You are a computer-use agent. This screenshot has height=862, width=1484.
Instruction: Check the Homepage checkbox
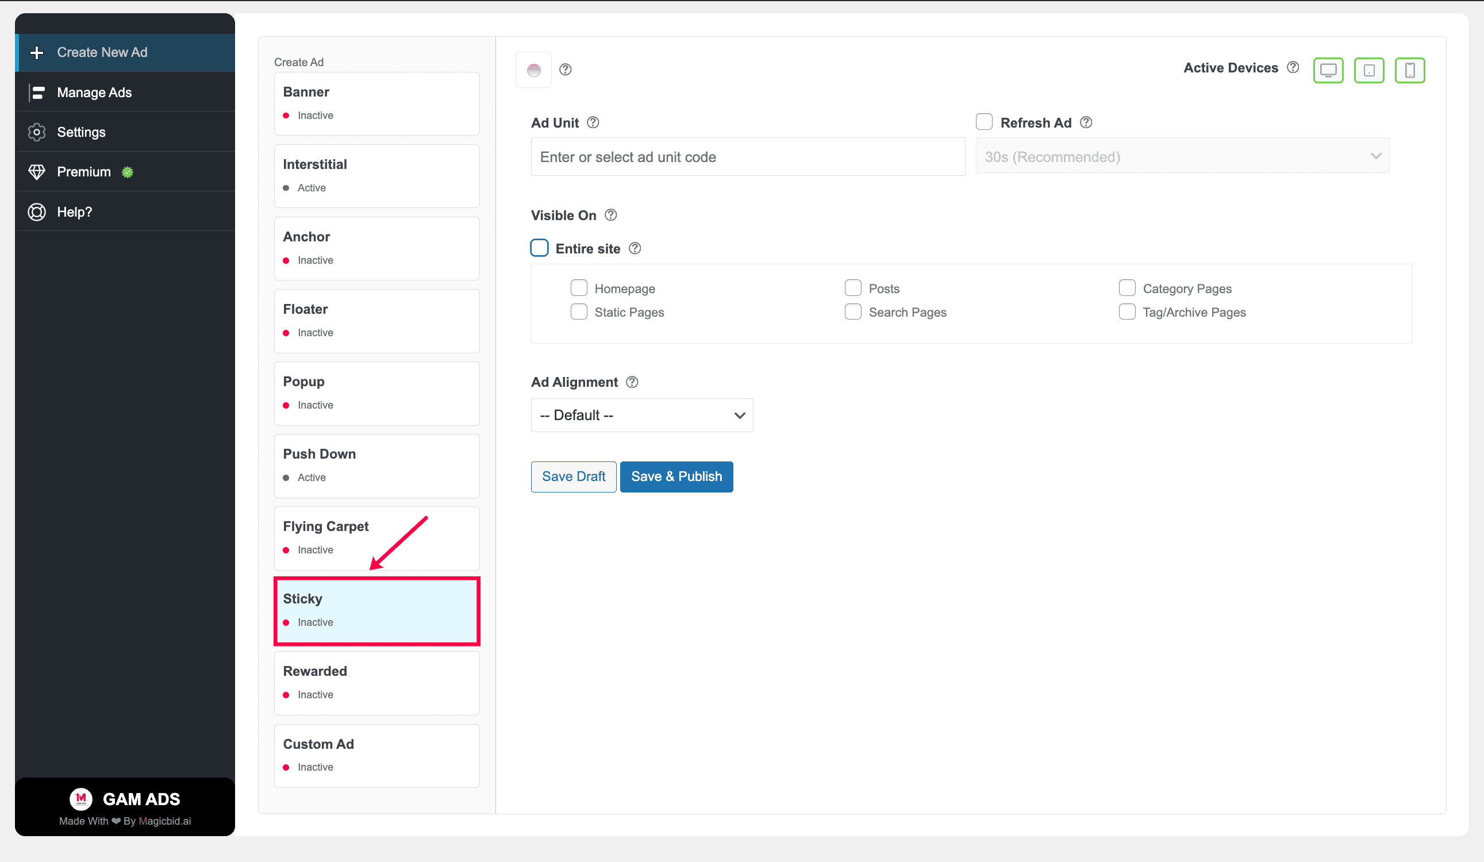click(x=579, y=288)
